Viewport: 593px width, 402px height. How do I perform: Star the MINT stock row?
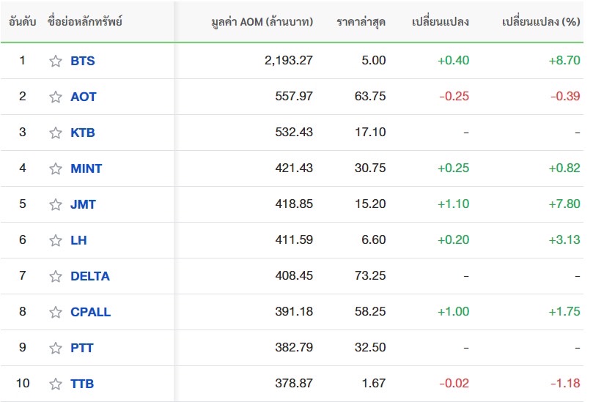(x=56, y=168)
